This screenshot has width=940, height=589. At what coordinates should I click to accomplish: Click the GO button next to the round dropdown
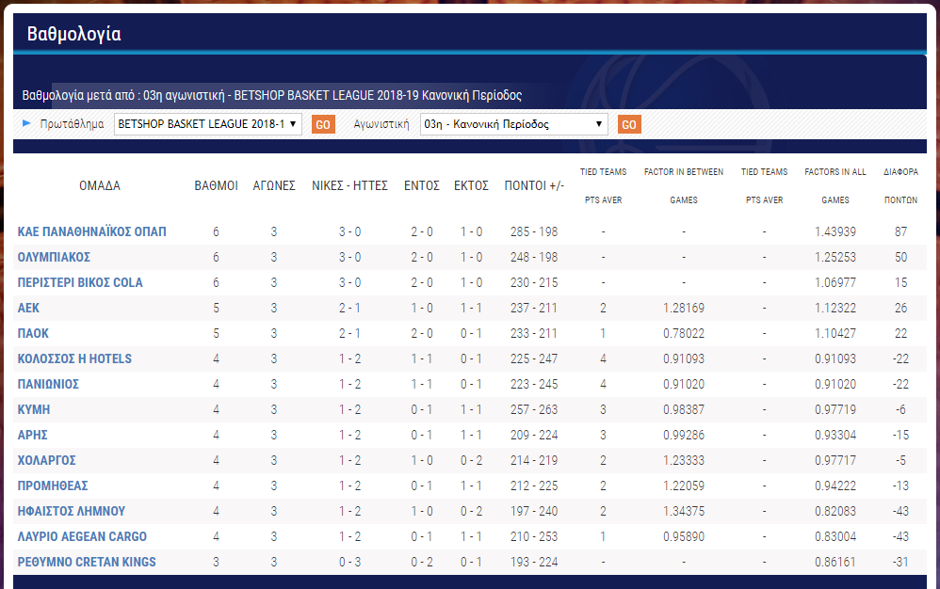(629, 124)
